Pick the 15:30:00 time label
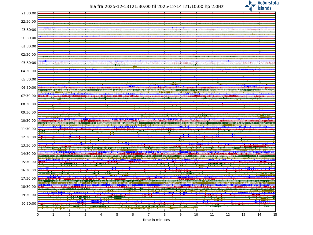The height and width of the screenshot is (235, 313). point(29,162)
